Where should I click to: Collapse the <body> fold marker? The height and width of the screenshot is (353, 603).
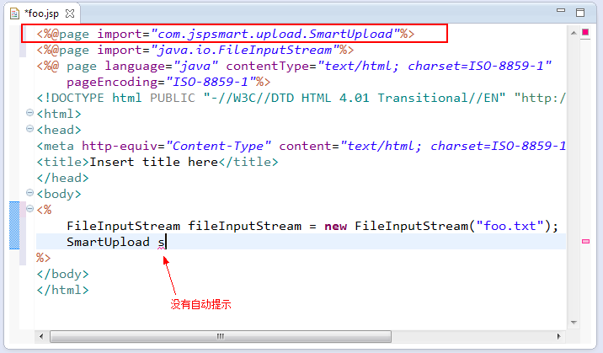[29, 192]
